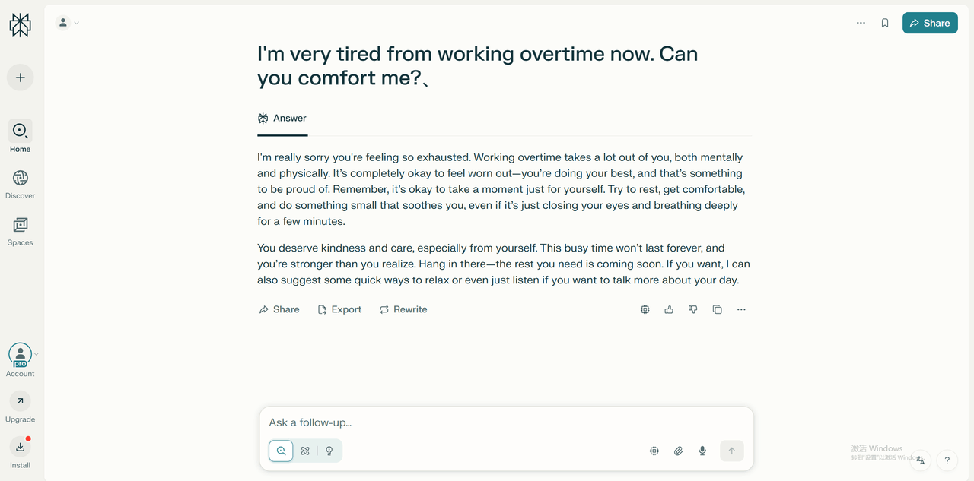Expand the profile dropdown at top left
This screenshot has width=974, height=481.
tap(68, 23)
